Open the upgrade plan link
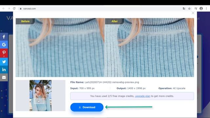The height and width of the screenshot is (118, 210). coord(142,96)
